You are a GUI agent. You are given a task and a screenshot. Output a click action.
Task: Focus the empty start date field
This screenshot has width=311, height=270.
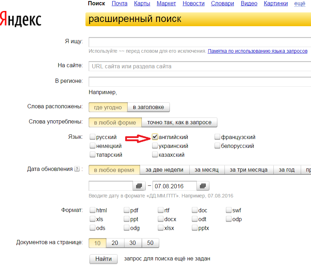[111, 186]
